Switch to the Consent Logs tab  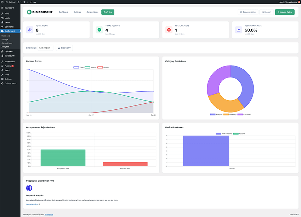pyautogui.click(x=92, y=12)
